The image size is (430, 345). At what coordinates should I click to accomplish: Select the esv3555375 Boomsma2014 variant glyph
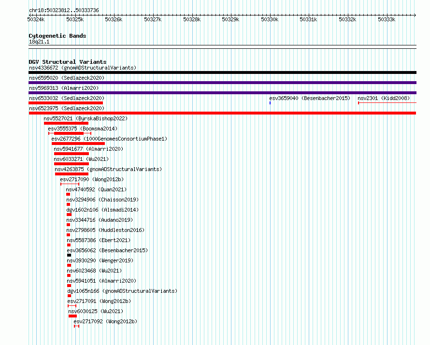[70, 133]
